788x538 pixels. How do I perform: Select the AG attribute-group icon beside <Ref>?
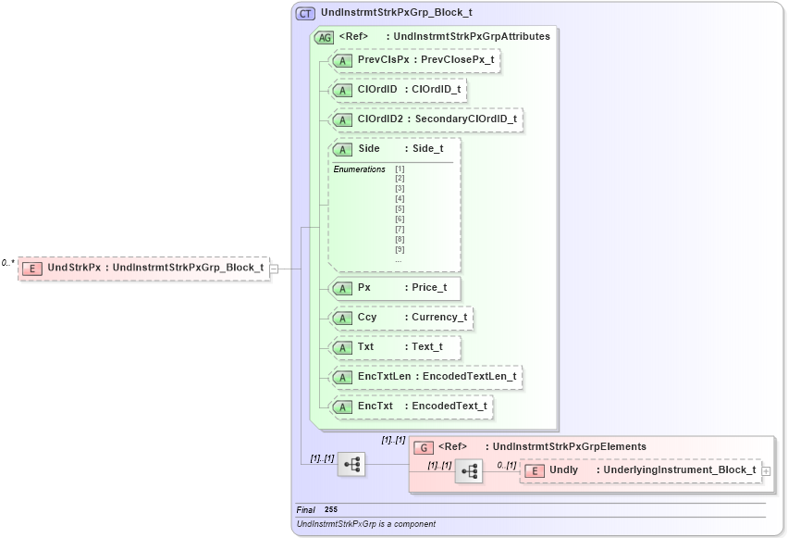coord(325,37)
